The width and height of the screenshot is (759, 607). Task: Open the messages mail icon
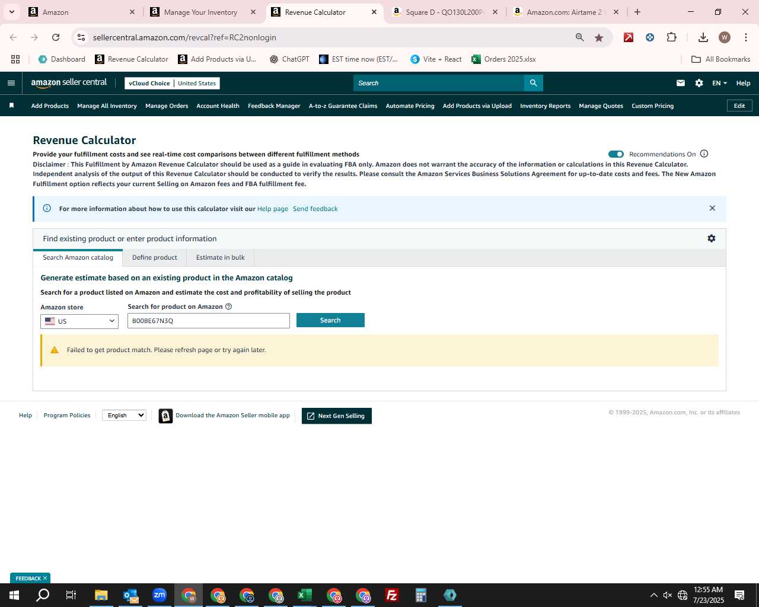pyautogui.click(x=681, y=83)
